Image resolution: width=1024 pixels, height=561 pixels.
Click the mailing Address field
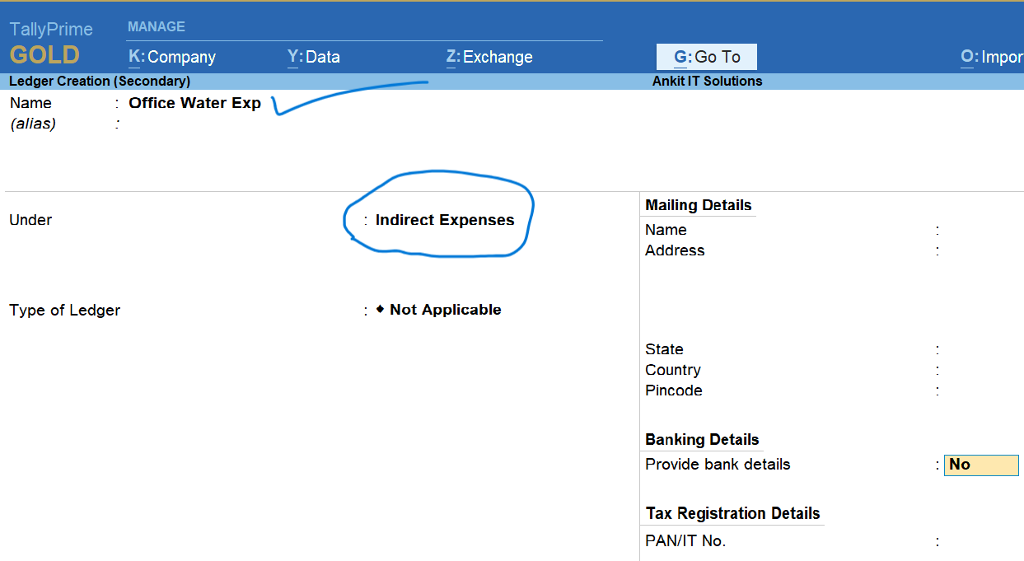click(980, 251)
